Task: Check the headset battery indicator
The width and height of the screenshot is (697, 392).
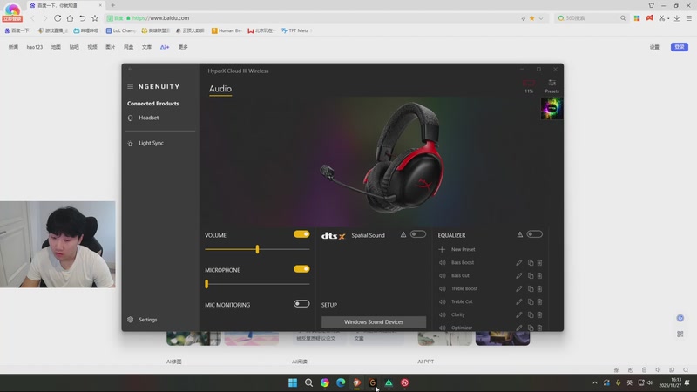Action: point(529,85)
